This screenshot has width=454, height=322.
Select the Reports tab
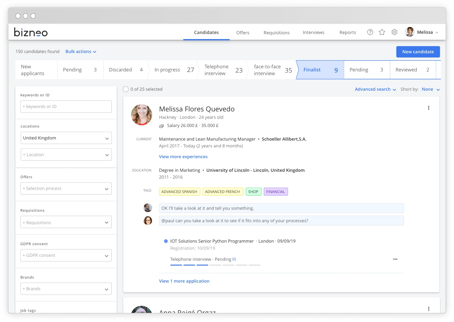click(x=348, y=33)
